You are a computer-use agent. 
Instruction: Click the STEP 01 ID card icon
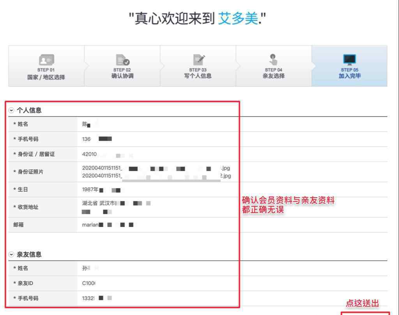[x=46, y=60]
